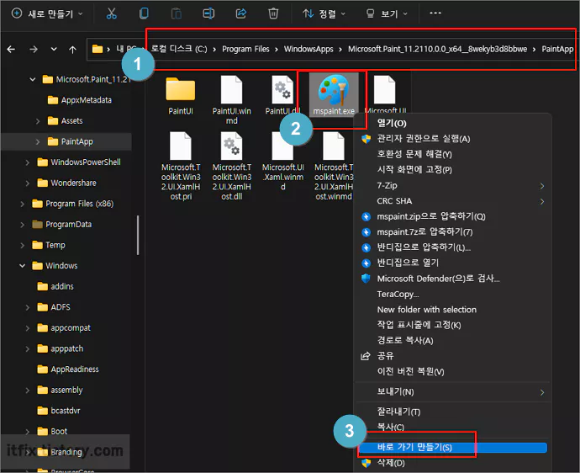This screenshot has height=473, width=580.
Task: Select the Microsoft.UI.Xaml.winmd file
Action: click(x=282, y=162)
